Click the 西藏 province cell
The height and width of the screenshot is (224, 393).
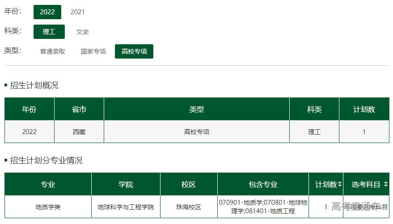point(79,132)
